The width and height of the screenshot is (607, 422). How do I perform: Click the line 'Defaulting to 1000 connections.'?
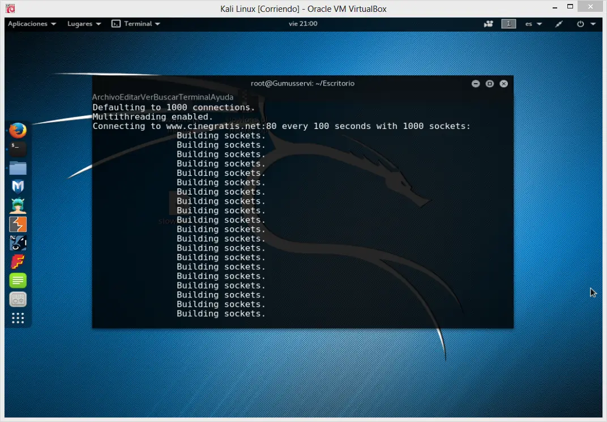click(174, 107)
